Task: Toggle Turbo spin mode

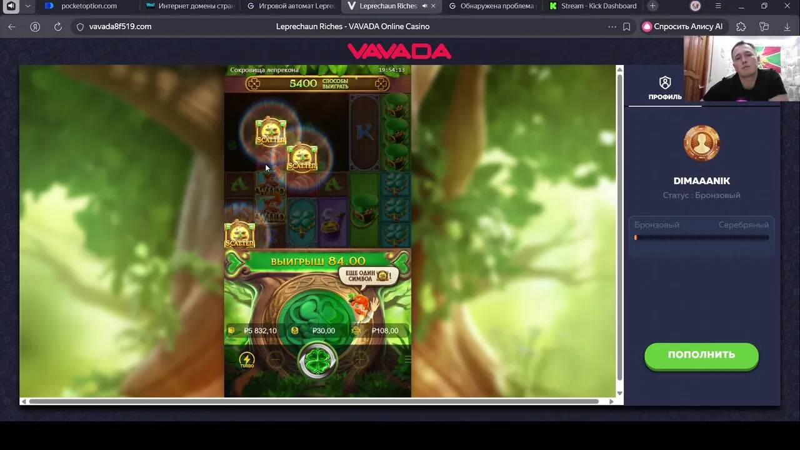Action: click(x=247, y=360)
